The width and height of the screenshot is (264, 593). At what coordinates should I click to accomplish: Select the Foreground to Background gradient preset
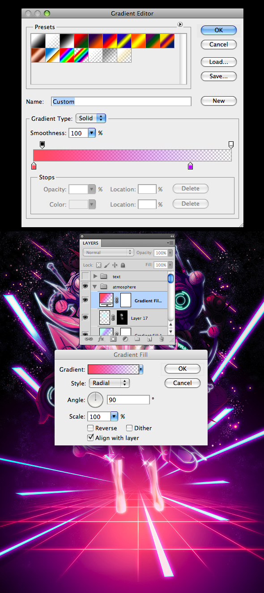38,41
